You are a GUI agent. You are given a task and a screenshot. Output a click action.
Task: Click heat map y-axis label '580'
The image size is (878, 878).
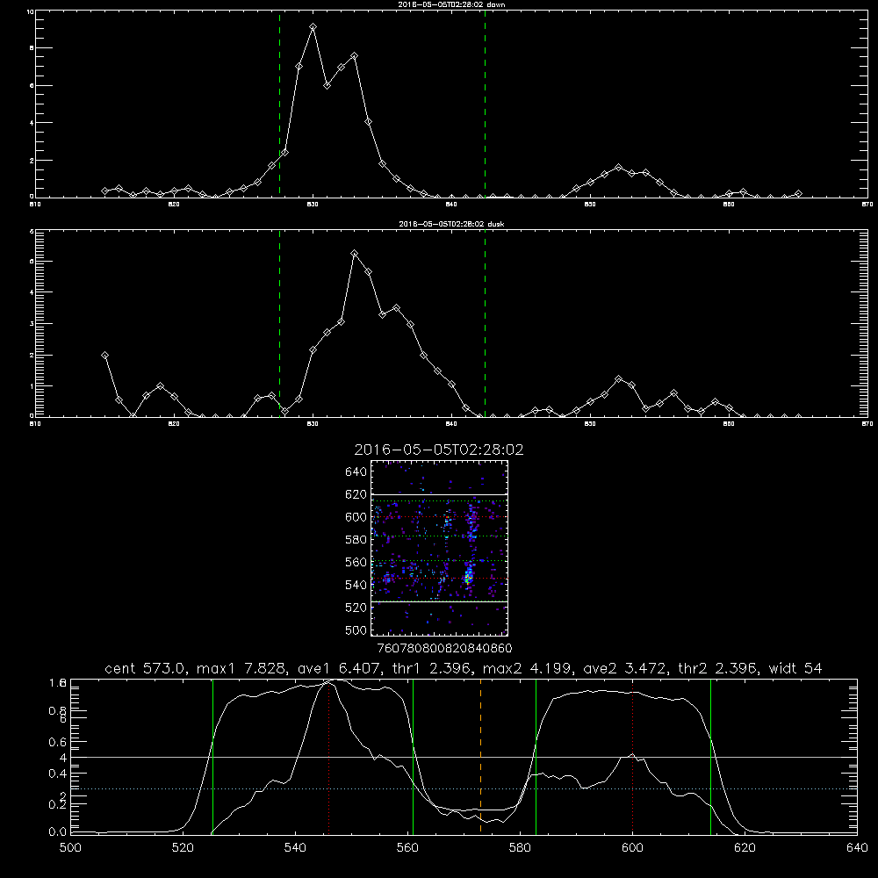(x=356, y=540)
